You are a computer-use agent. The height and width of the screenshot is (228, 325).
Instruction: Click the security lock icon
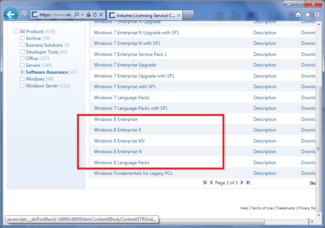point(89,14)
